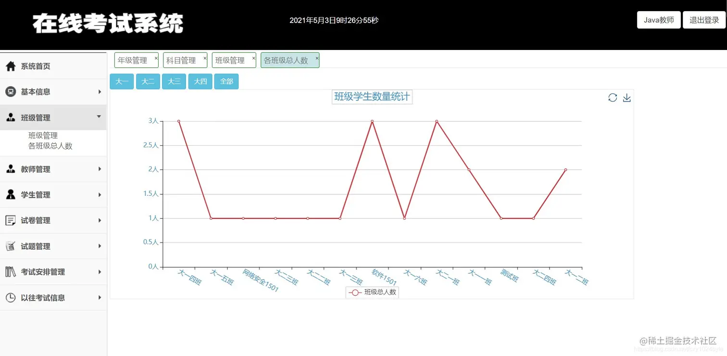Collapse the 班级管理 menu arrow

pos(99,117)
